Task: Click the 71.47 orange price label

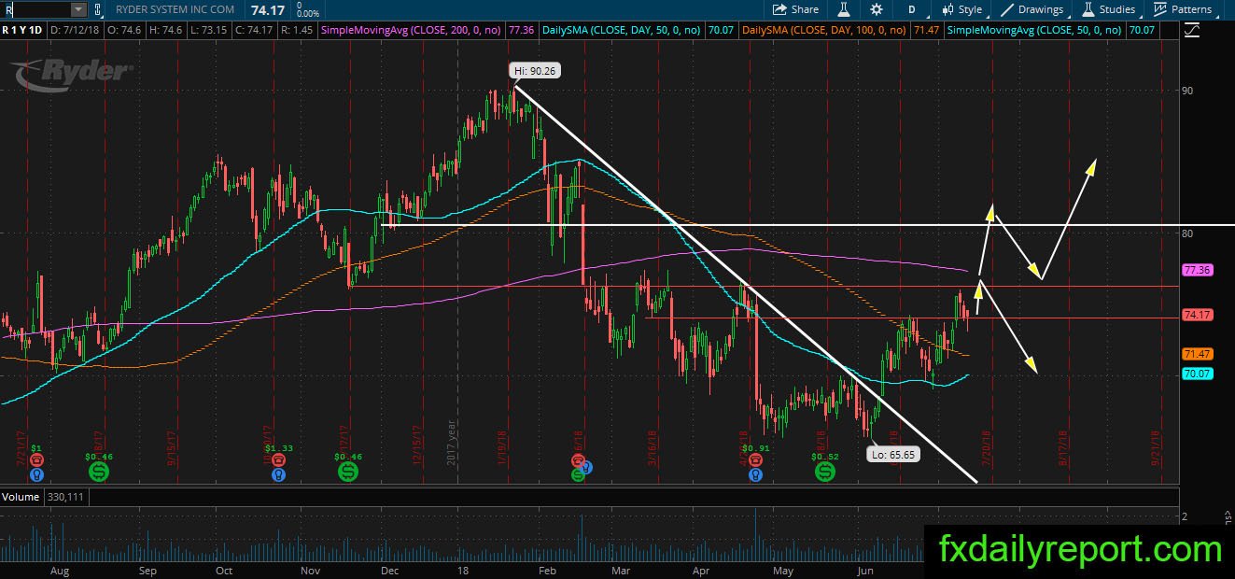Action: (x=1197, y=354)
